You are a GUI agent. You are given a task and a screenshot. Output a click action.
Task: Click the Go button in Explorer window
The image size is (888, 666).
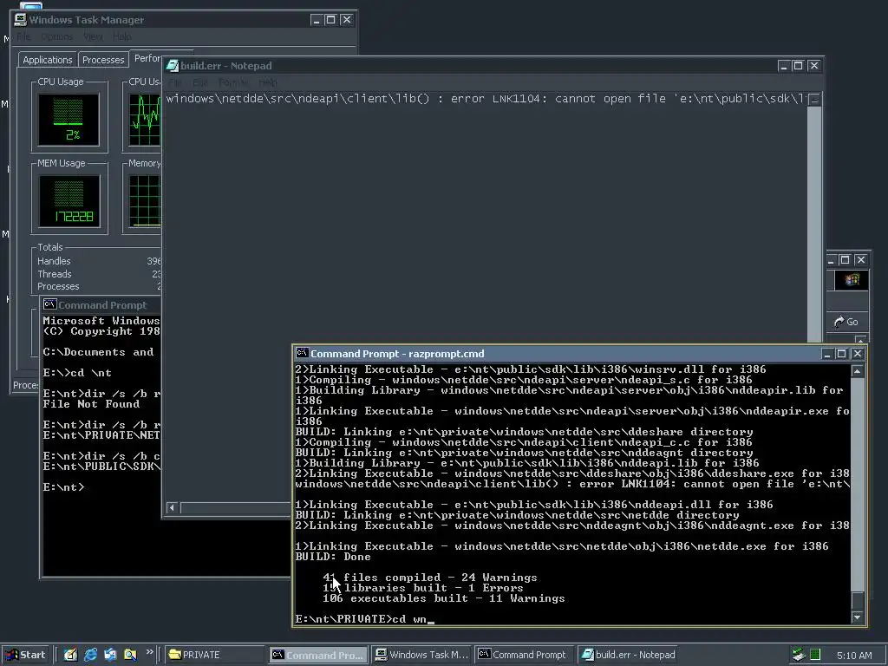[x=846, y=322]
